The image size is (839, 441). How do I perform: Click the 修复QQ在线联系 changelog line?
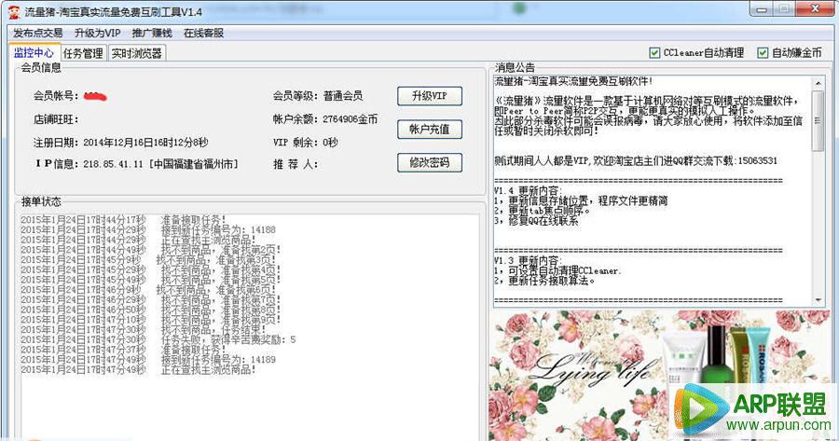(536, 220)
